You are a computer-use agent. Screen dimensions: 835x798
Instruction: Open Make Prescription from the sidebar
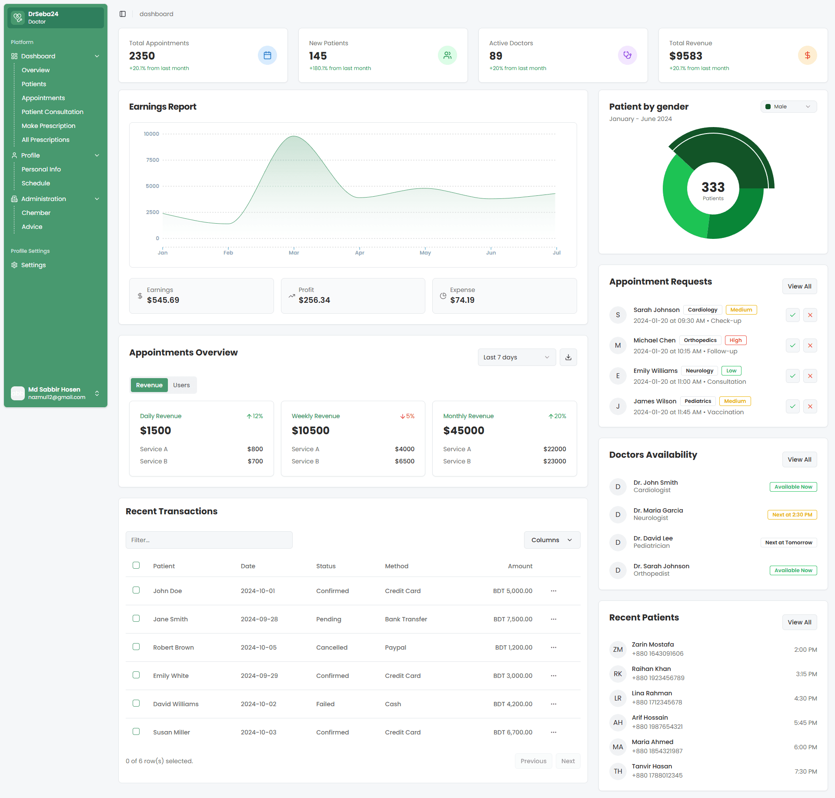(x=48, y=126)
